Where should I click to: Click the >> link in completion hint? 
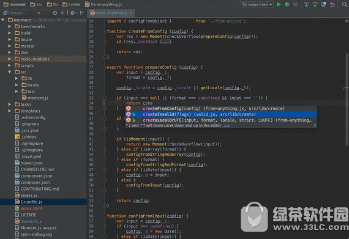click(227, 126)
